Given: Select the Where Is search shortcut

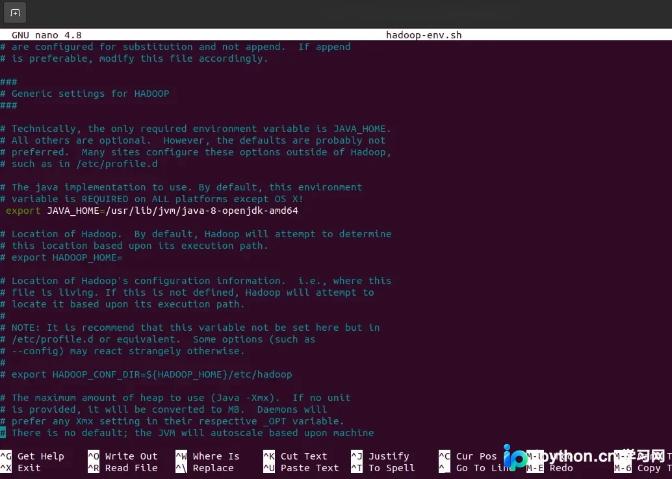Looking at the screenshot, I should pos(207,456).
